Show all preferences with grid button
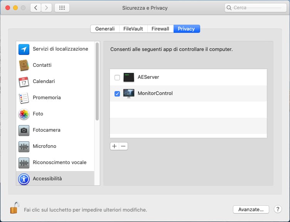 (62, 8)
